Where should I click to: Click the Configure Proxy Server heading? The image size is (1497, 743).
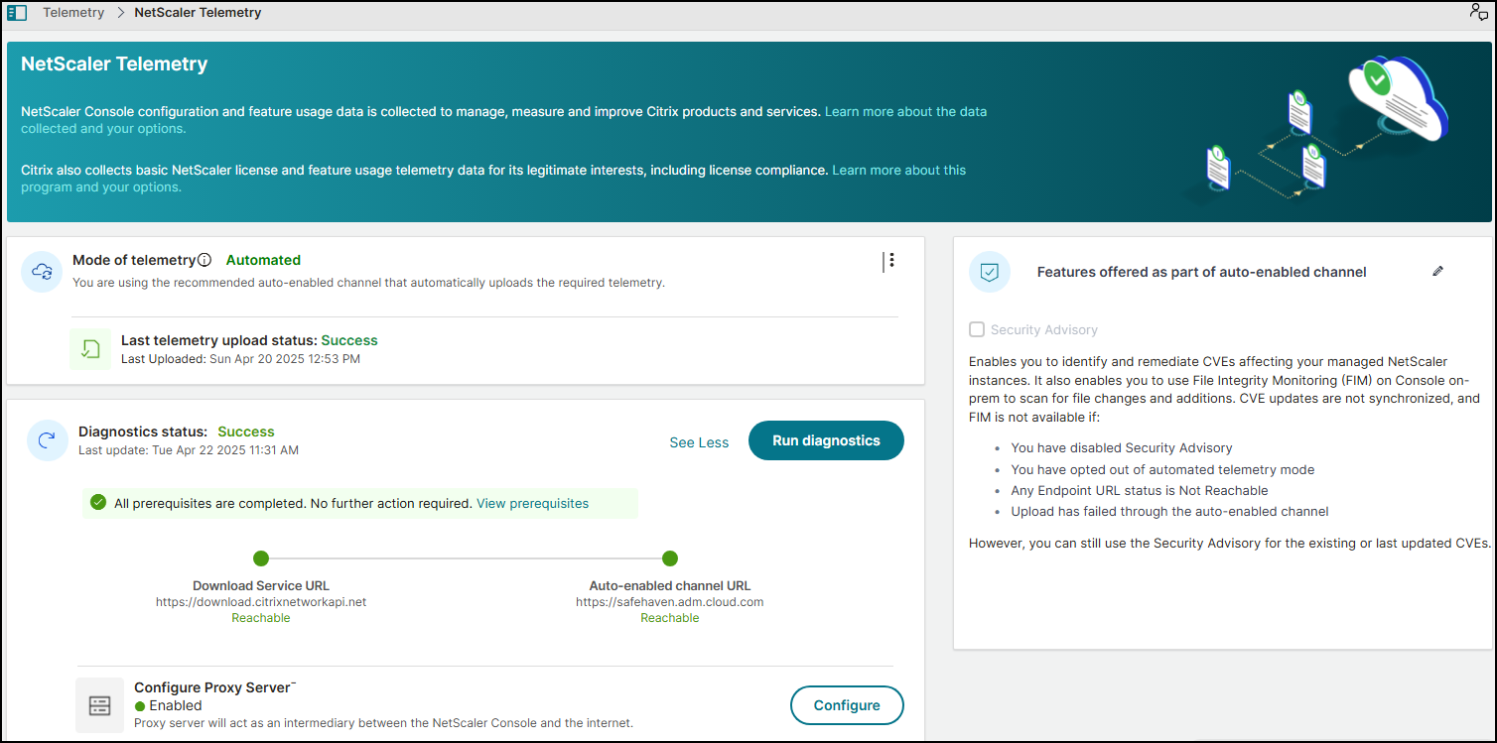pos(212,687)
